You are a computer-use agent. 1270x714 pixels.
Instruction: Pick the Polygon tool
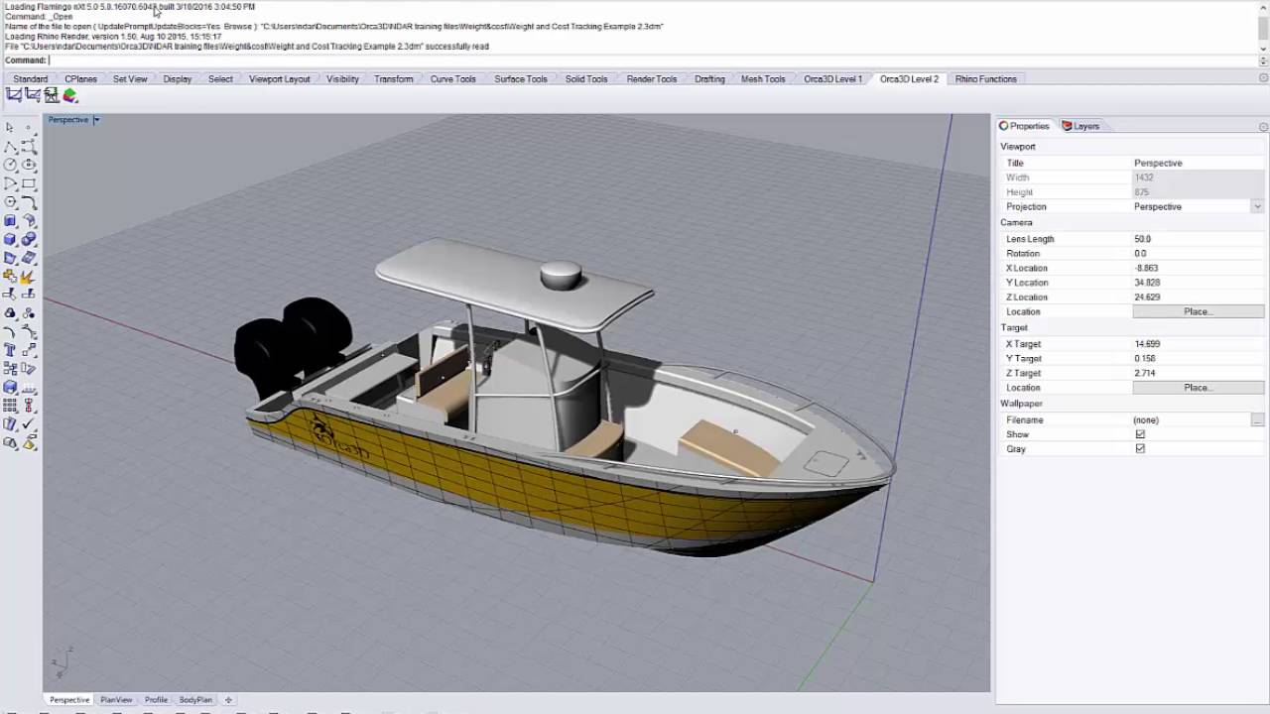tap(10, 201)
